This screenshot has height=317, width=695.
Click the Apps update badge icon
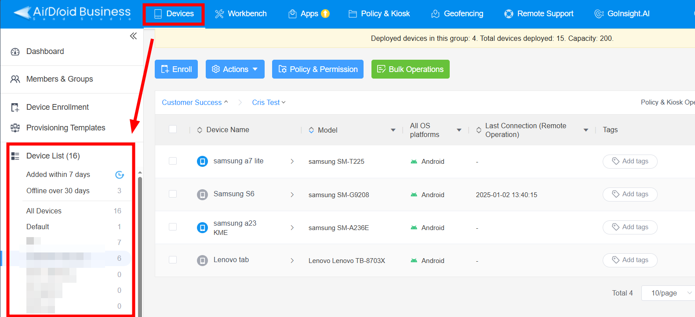pyautogui.click(x=325, y=14)
